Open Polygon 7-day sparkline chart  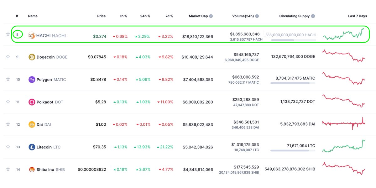point(344,79)
